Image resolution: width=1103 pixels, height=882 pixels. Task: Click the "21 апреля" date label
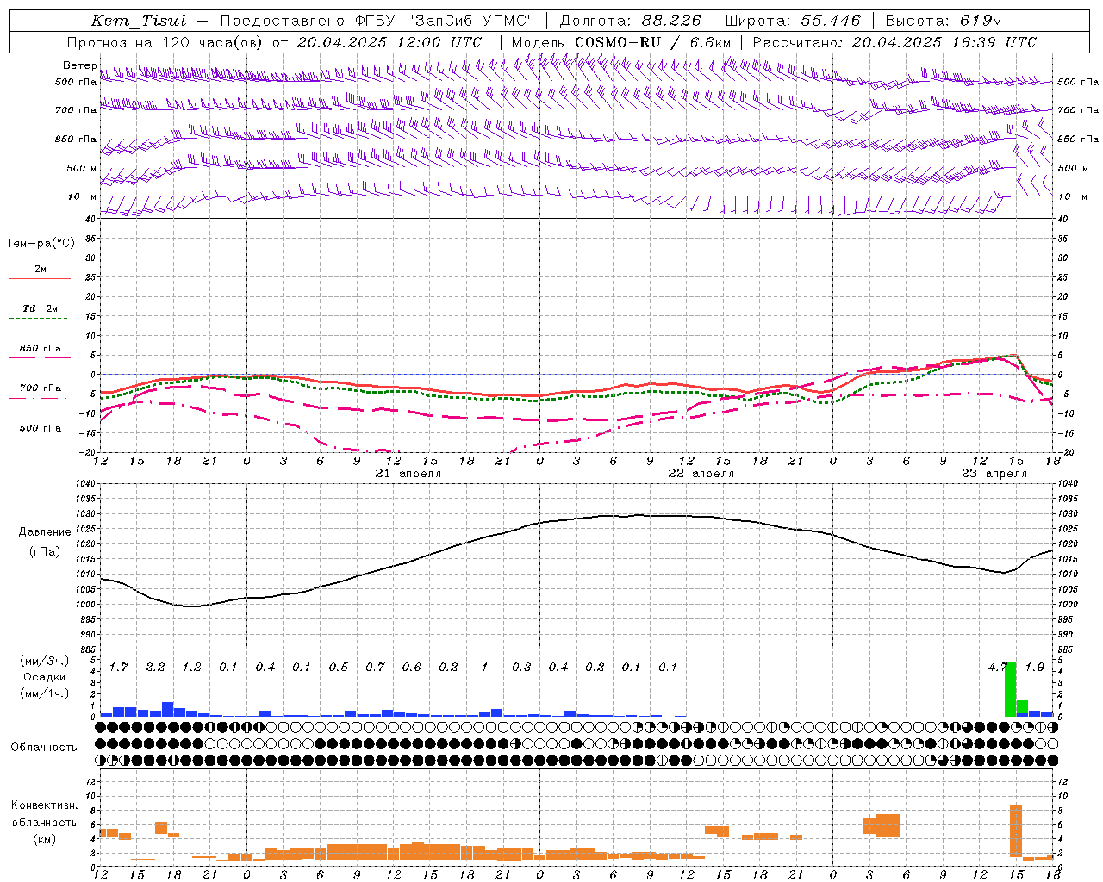(x=408, y=474)
